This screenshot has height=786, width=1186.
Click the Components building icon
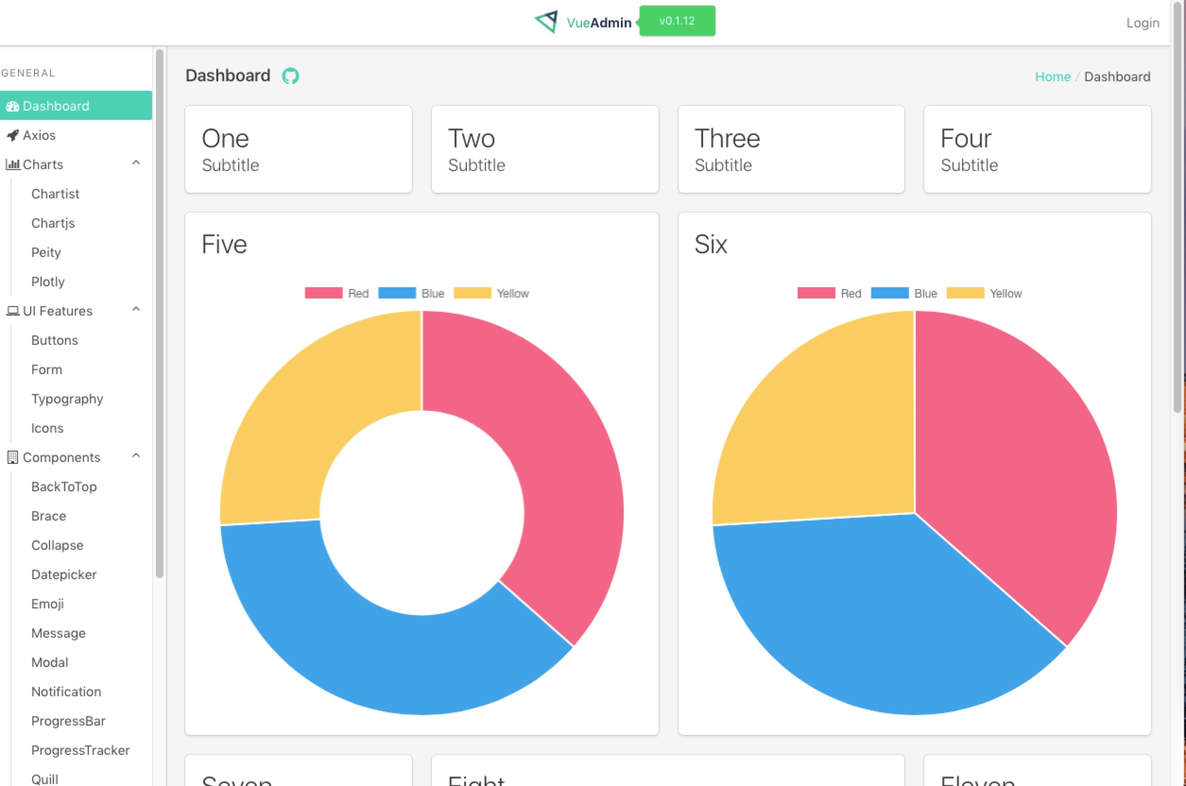13,457
